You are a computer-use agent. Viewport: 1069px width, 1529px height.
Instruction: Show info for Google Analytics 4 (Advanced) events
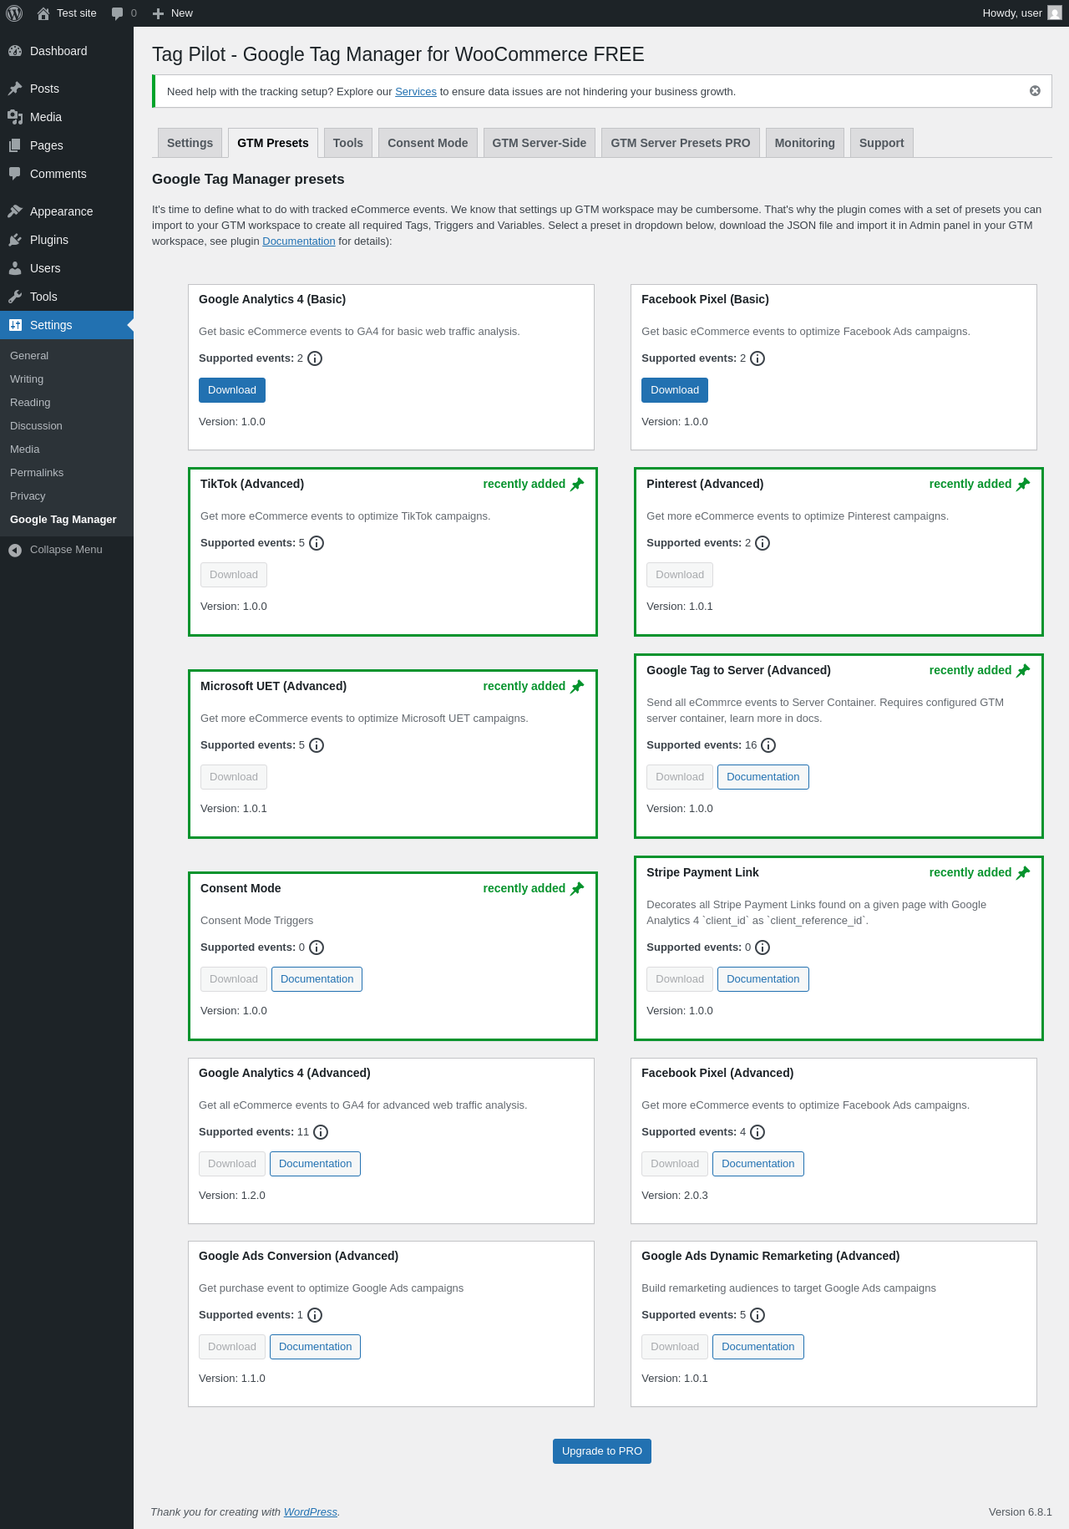point(321,1132)
